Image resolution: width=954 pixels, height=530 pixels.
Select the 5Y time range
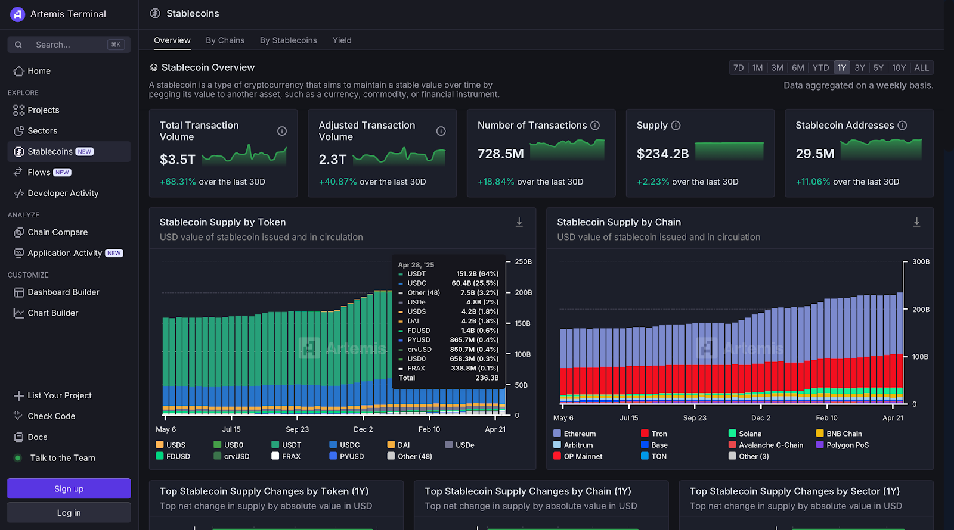(x=878, y=68)
